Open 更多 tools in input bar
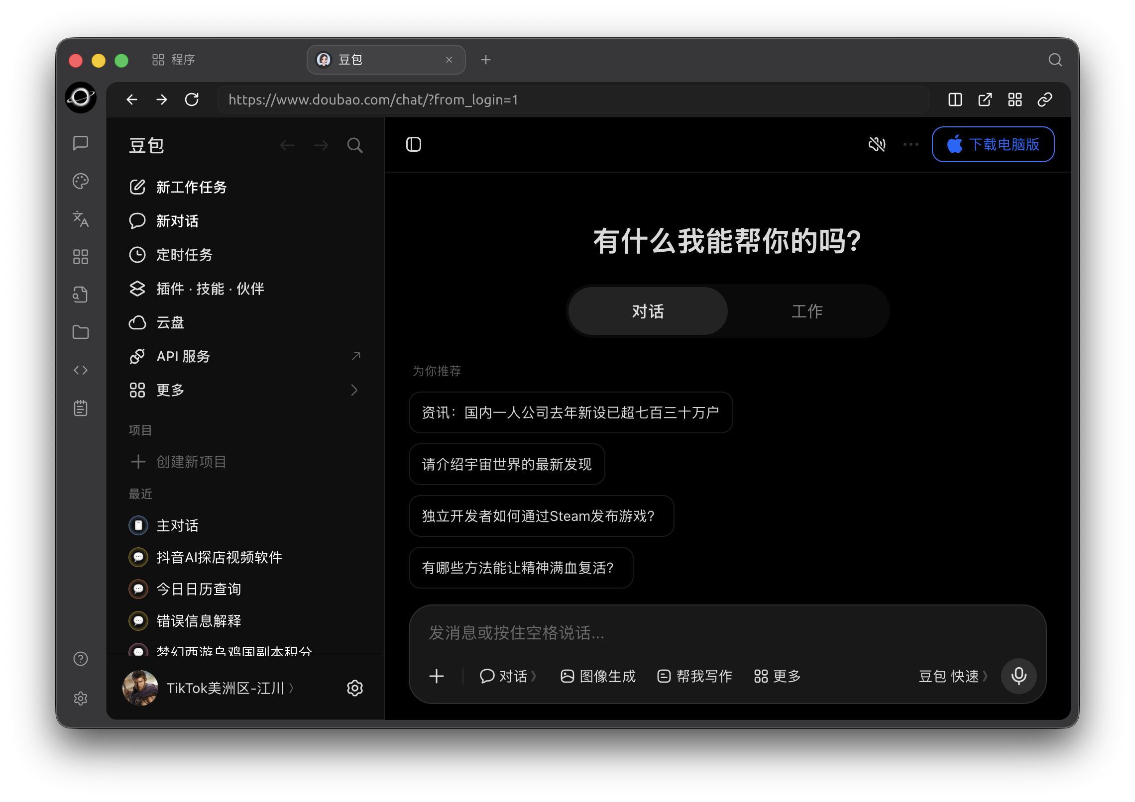 click(777, 676)
